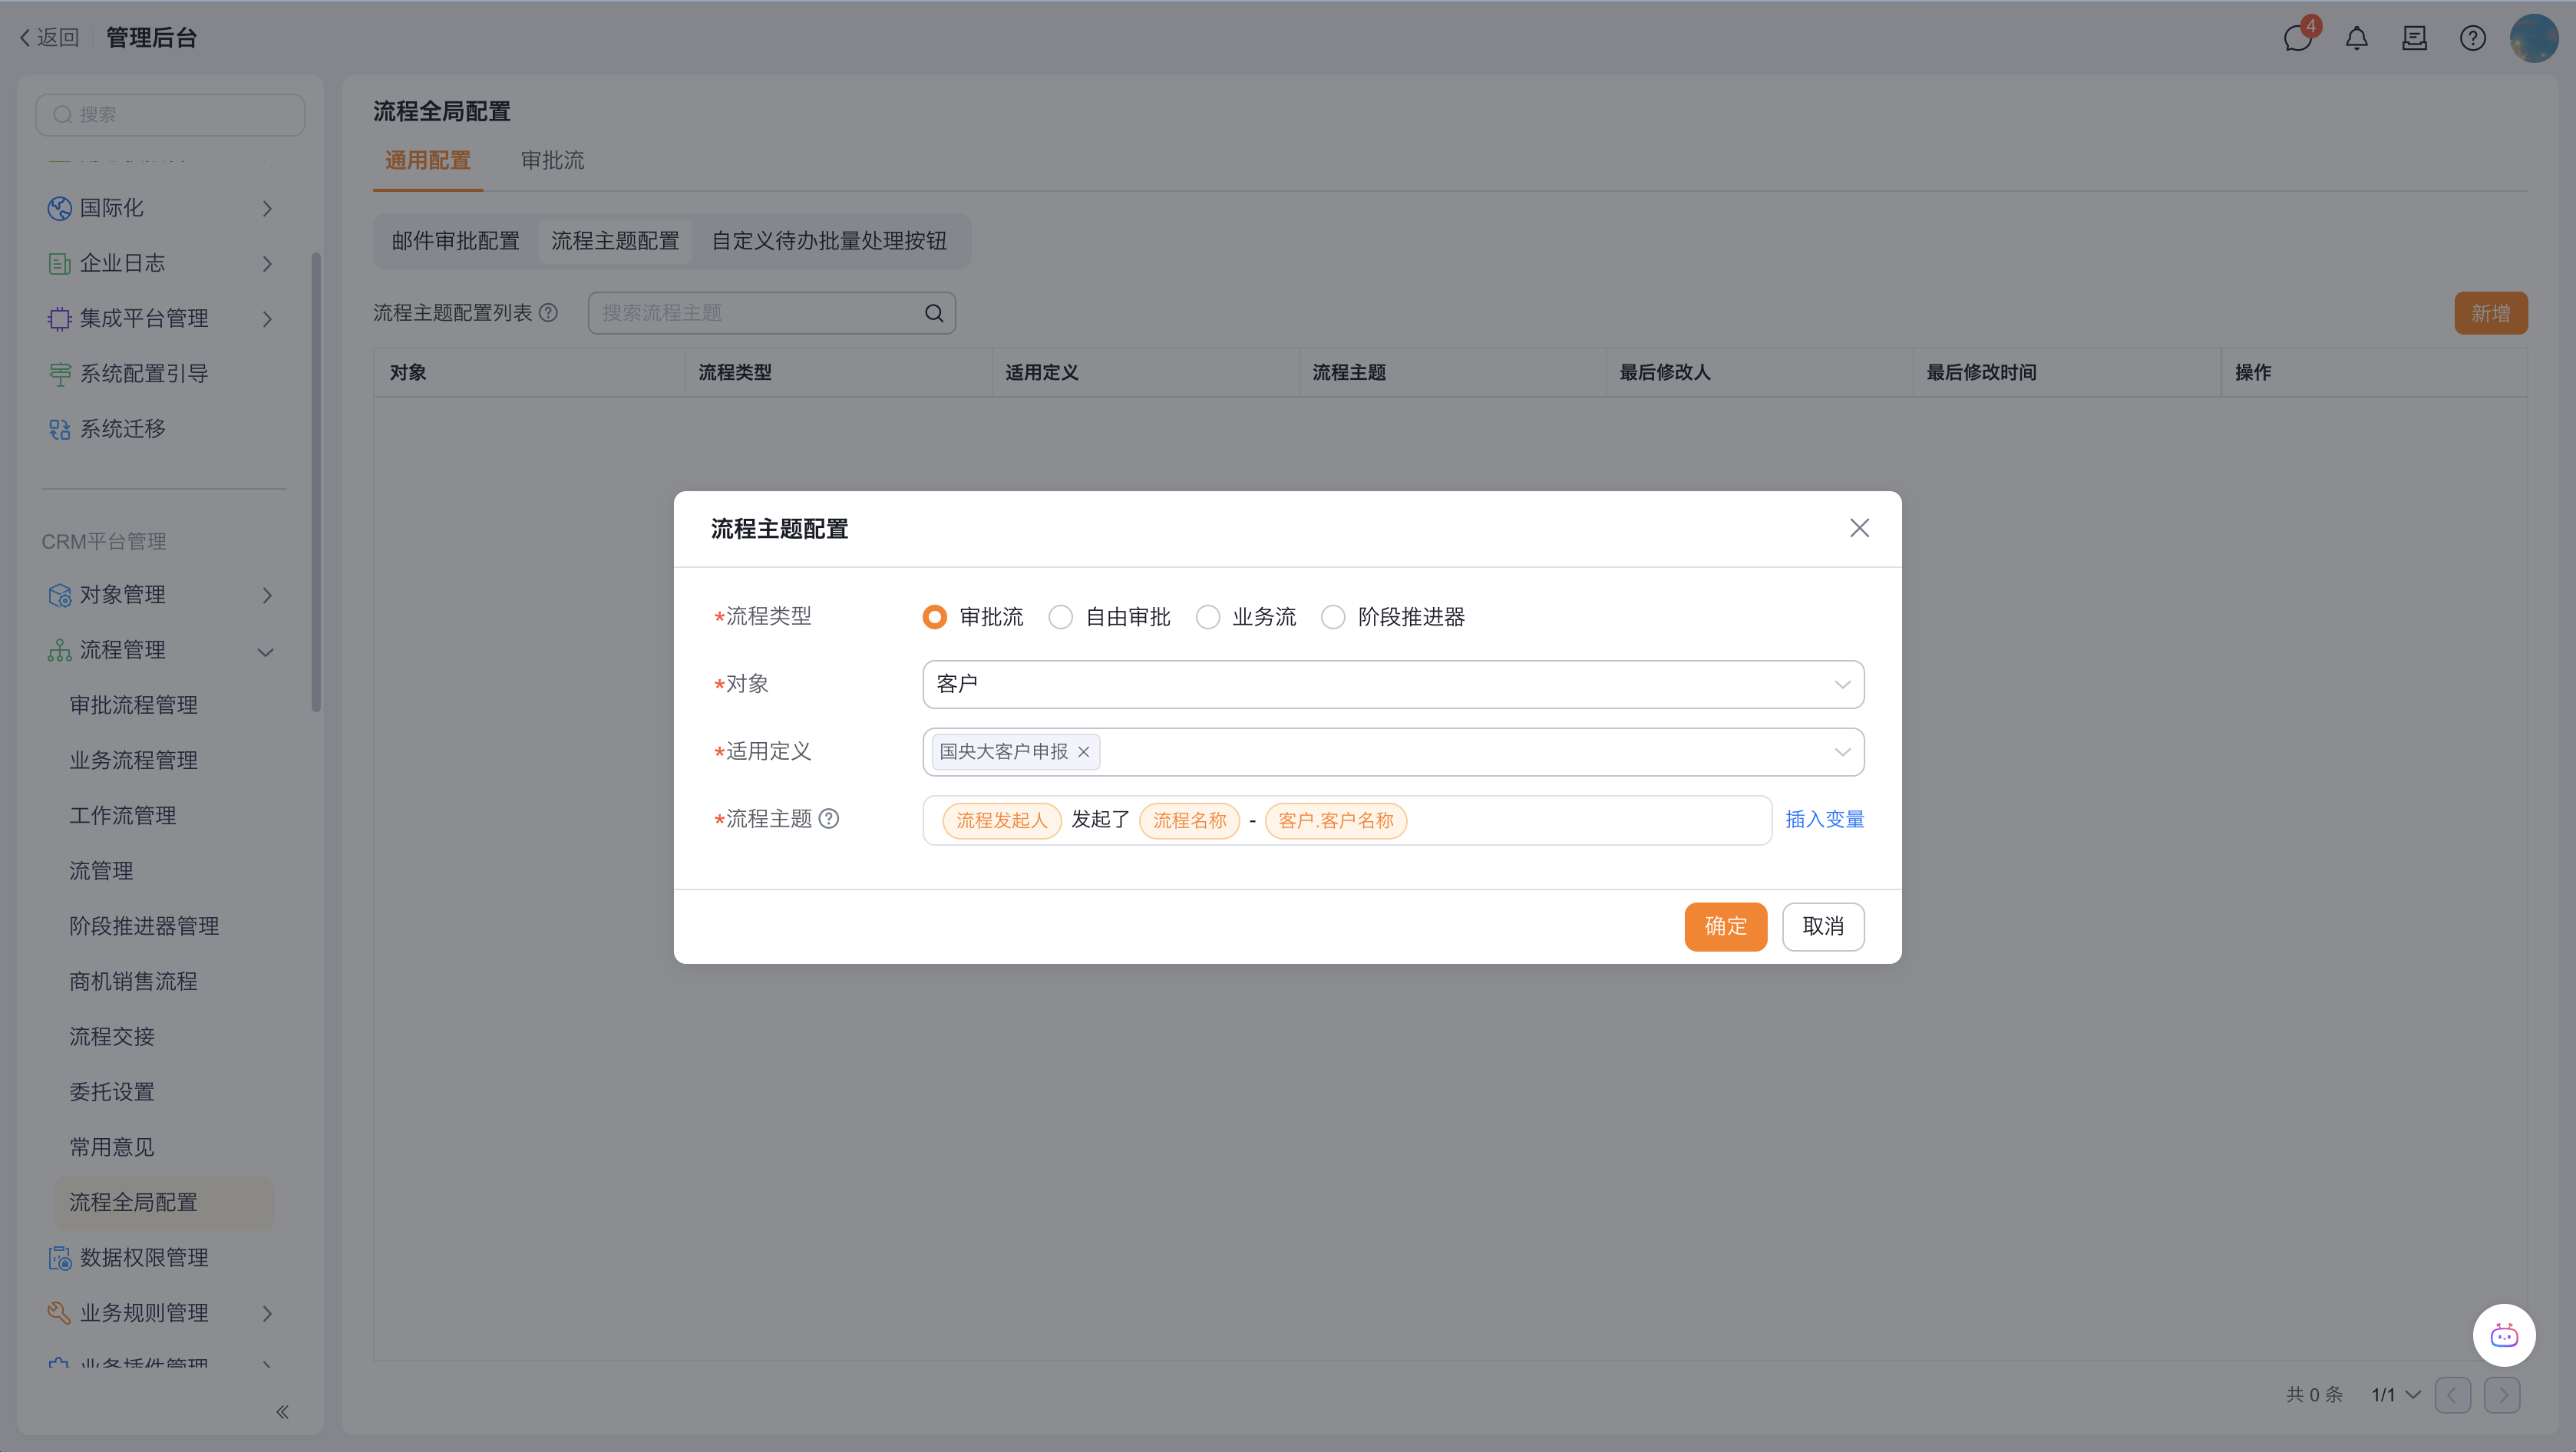Click the notification bell icon
Viewport: 2576px width, 1452px height.
(x=2356, y=38)
